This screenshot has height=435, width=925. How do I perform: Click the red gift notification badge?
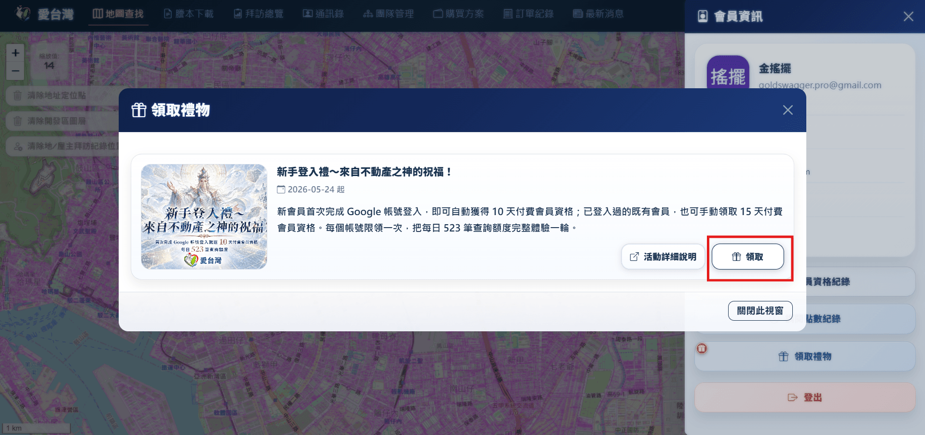[x=702, y=348]
